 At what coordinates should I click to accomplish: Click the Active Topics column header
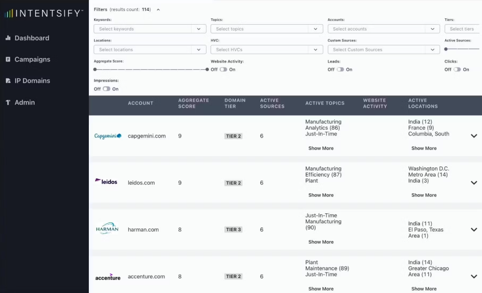[325, 103]
